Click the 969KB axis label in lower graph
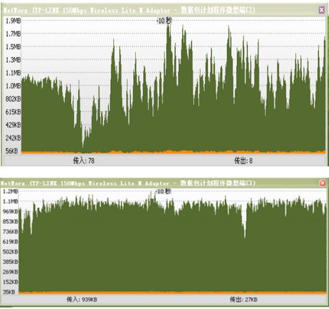This screenshot has height=309, width=329. 11,212
